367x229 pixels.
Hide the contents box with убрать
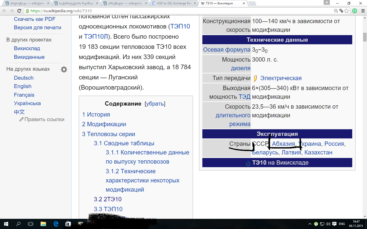155,104
